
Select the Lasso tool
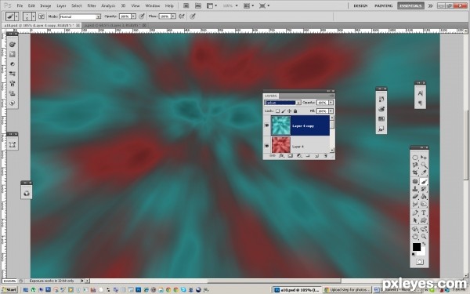click(x=415, y=165)
